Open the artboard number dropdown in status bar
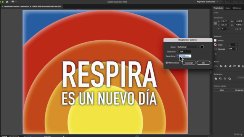Image resolution: width=244 pixels, height=137 pixels. 25,136
